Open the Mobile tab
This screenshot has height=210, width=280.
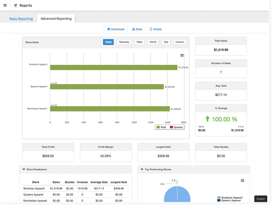(x=155, y=29)
